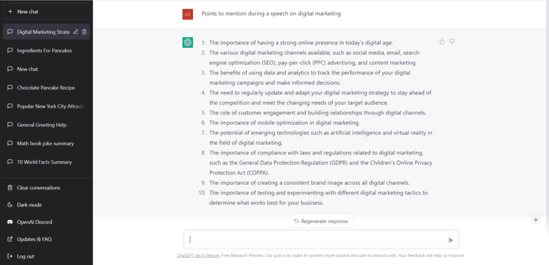Click the scroll-to-bottom arrow icon
The height and width of the screenshot is (265, 549).
536,219
